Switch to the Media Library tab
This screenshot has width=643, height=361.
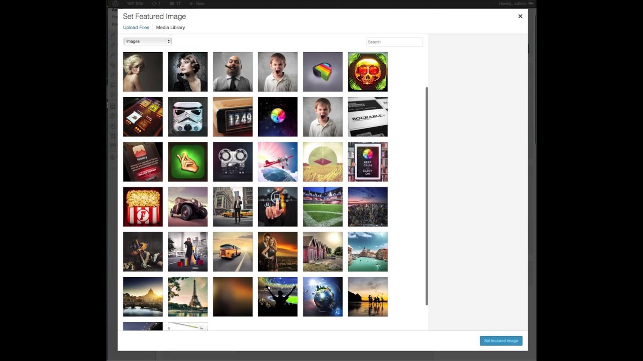pos(170,28)
